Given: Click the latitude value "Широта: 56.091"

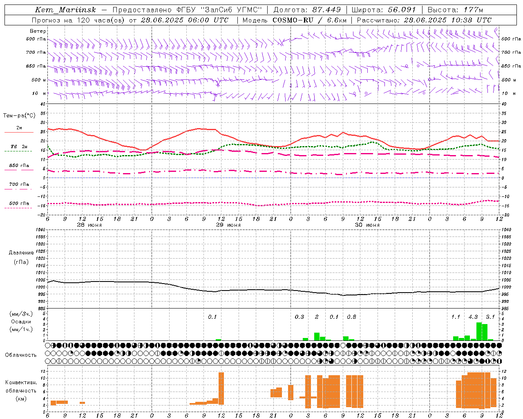Looking at the screenshot, I should [384, 10].
